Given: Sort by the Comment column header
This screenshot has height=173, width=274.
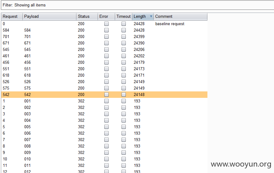Looking at the screenshot, I should pyautogui.click(x=180, y=17).
